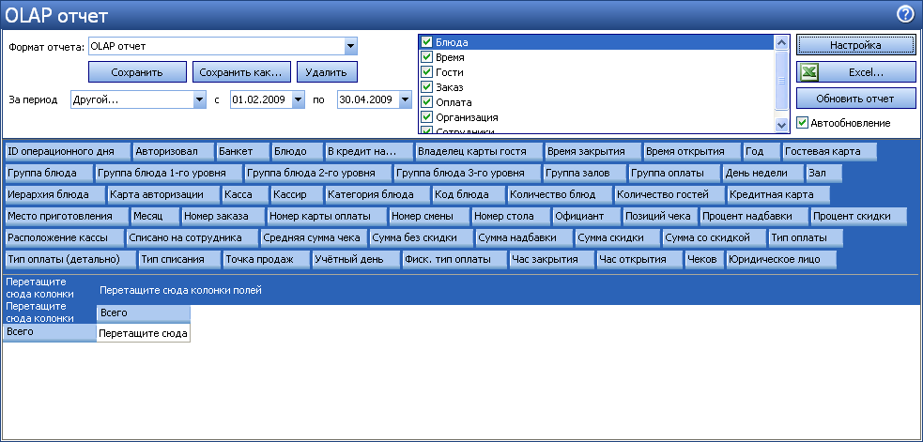This screenshot has height=442, width=923.
Task: Click the Удалить button
Action: point(327,72)
